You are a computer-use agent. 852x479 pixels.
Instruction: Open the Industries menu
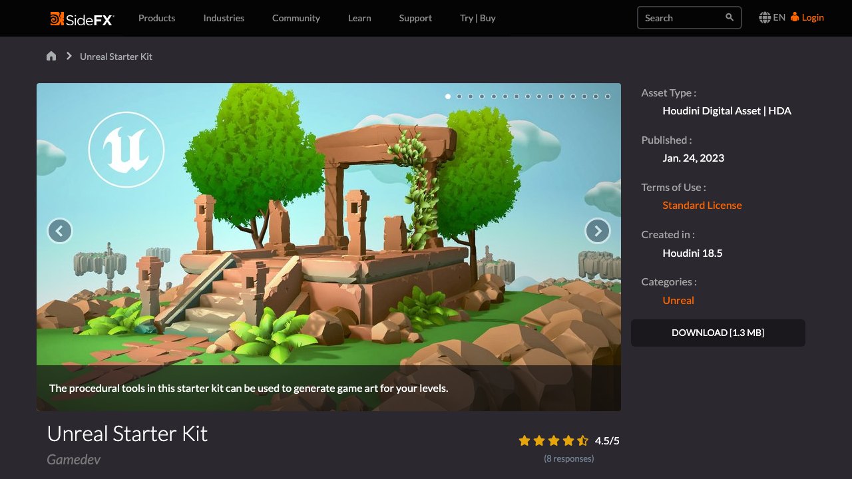(224, 18)
